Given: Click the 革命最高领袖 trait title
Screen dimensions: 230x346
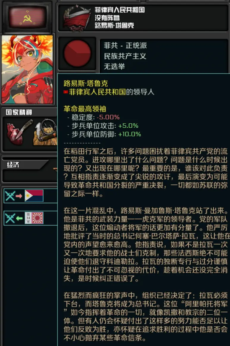Looking at the screenshot, I should coord(85,109).
